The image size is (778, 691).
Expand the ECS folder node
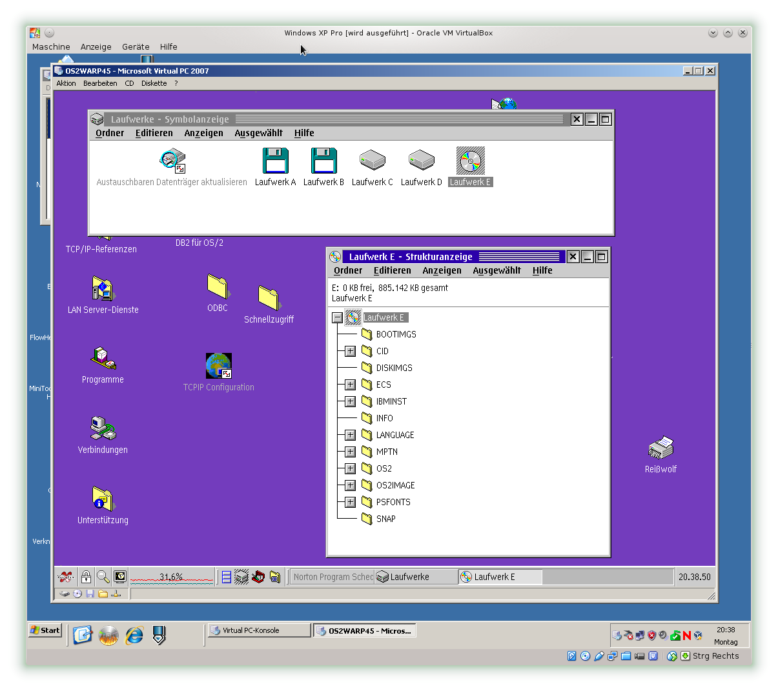pyautogui.click(x=350, y=385)
